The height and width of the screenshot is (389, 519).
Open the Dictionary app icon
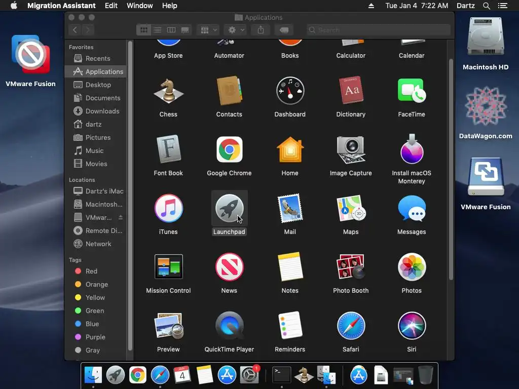click(351, 91)
